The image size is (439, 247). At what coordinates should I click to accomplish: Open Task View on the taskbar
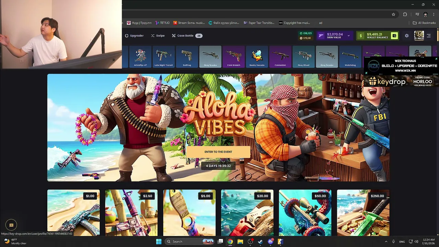click(x=220, y=242)
